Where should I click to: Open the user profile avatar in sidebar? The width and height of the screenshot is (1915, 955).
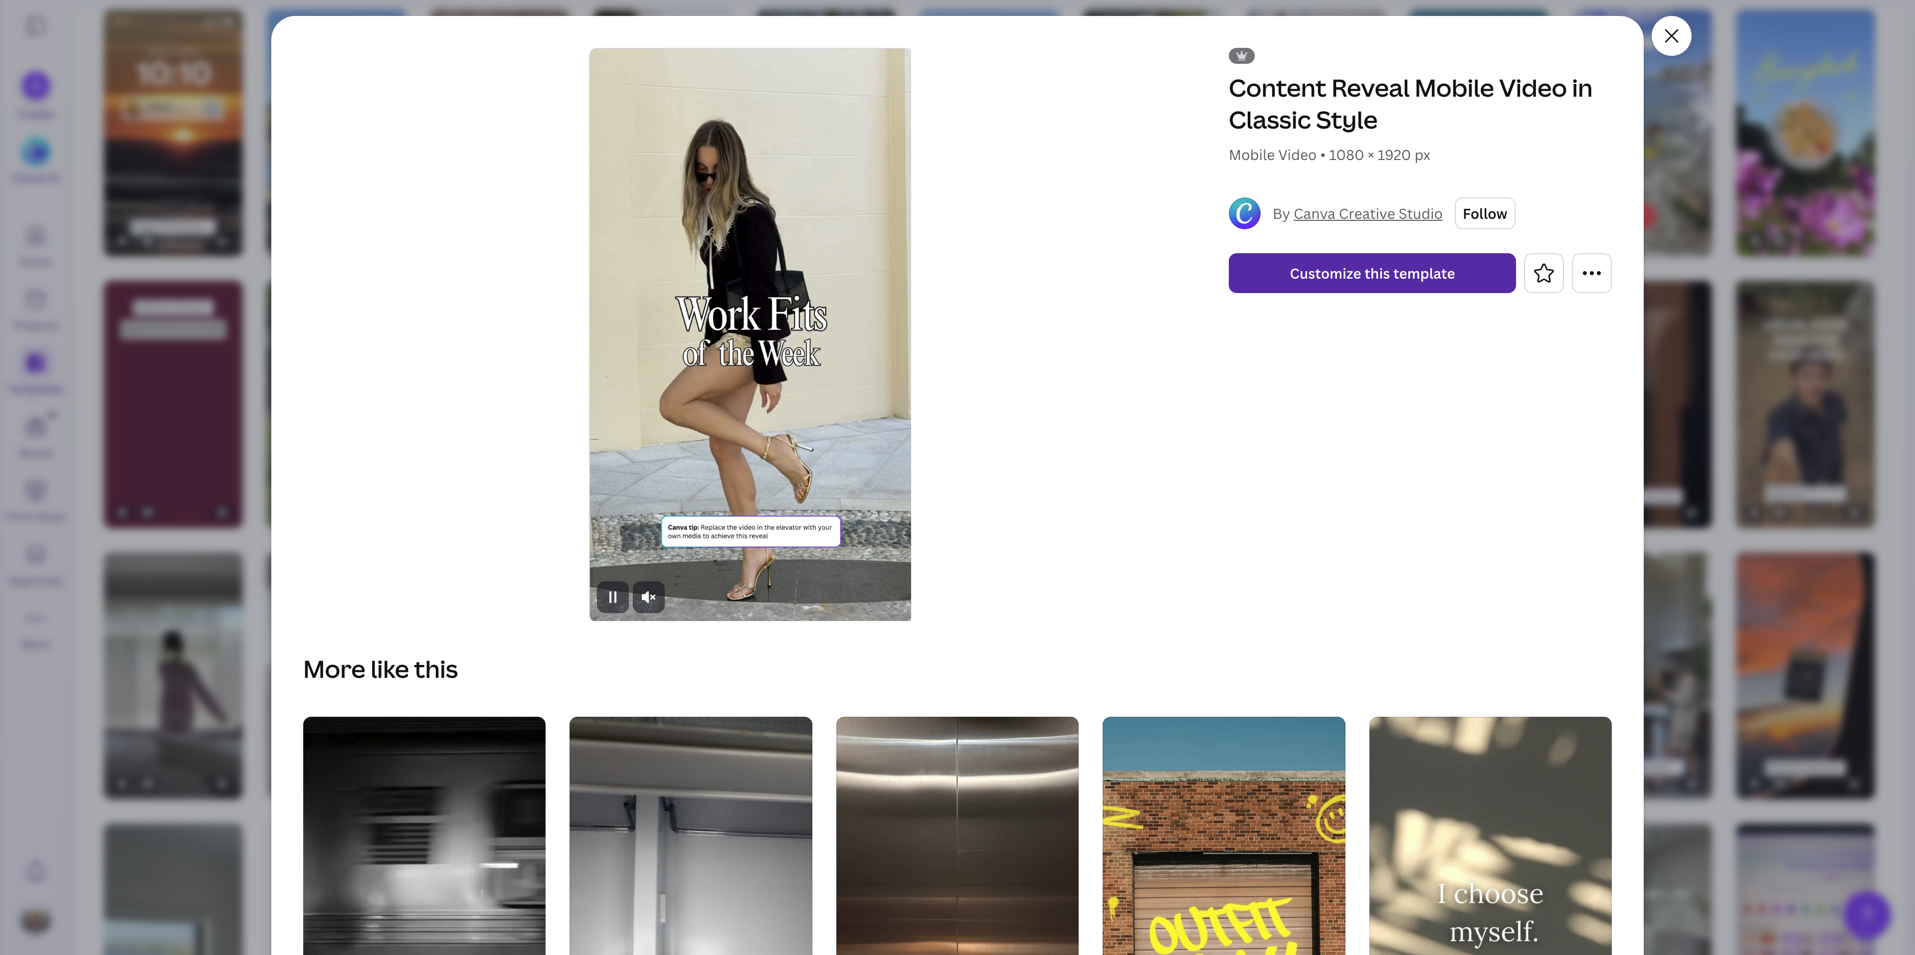pos(36,921)
